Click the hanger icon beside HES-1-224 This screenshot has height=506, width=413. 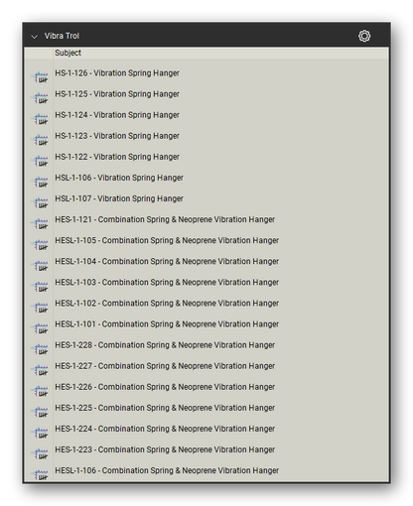[x=40, y=433]
